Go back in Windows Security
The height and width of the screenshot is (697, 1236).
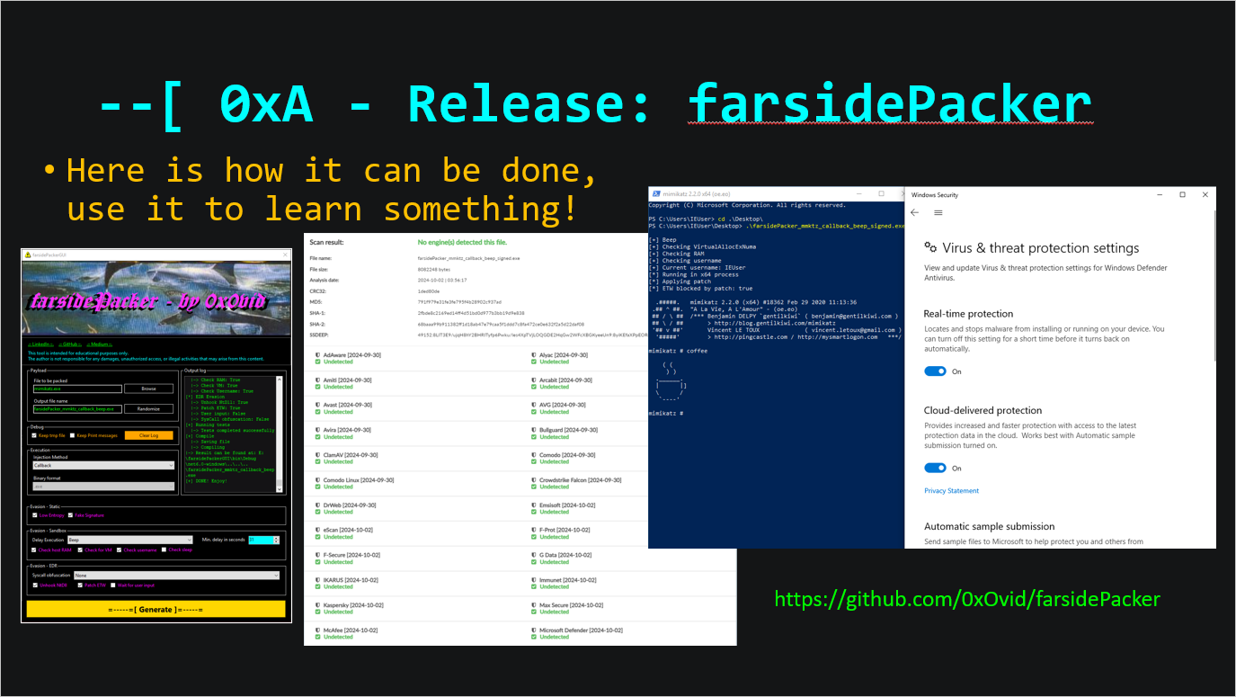tap(915, 213)
